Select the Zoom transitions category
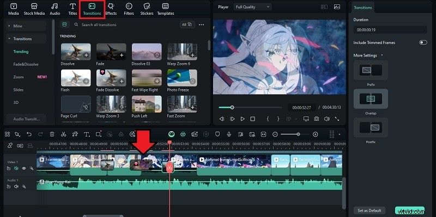Screen dimensions: 436x217 point(19,77)
